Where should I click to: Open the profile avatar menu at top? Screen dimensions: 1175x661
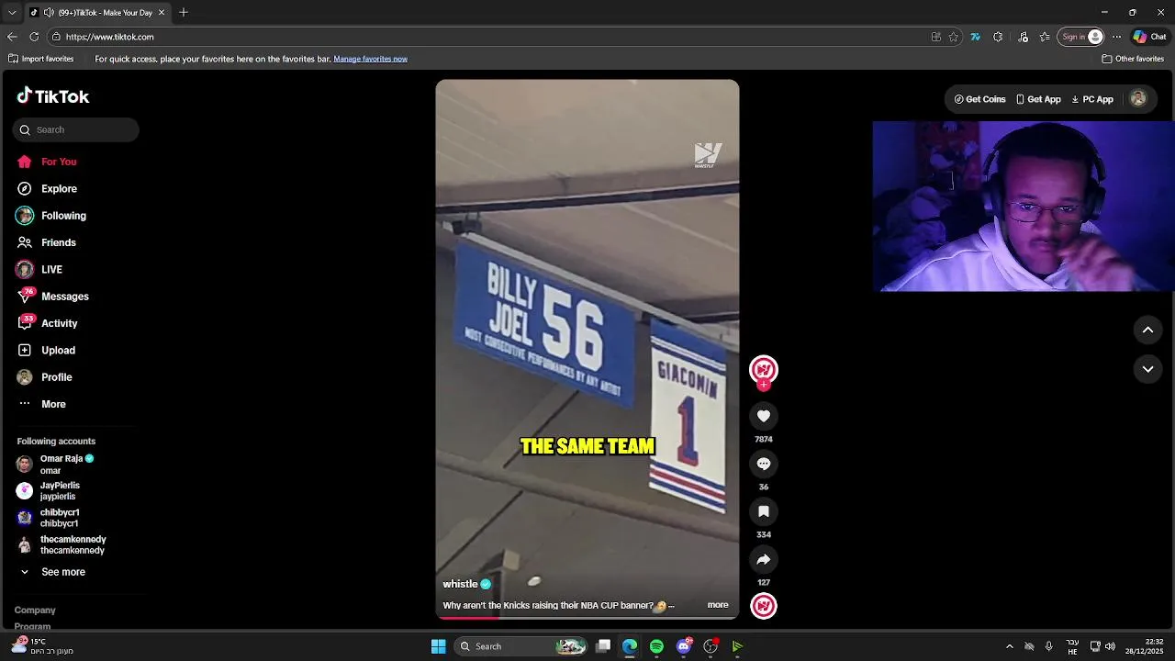1138,99
